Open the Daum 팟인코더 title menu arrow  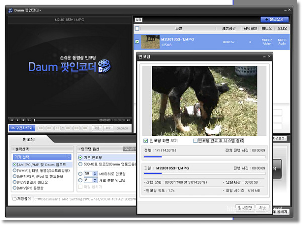click(x=40, y=10)
